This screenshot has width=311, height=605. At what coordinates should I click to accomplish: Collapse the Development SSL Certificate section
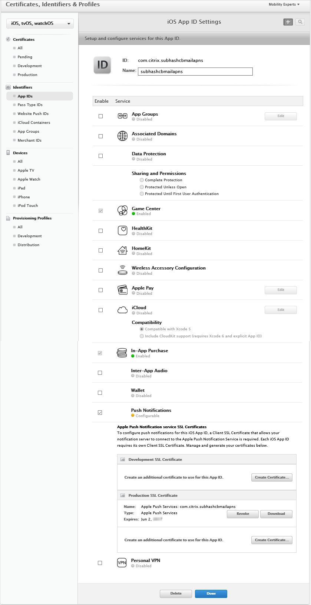[123, 460]
